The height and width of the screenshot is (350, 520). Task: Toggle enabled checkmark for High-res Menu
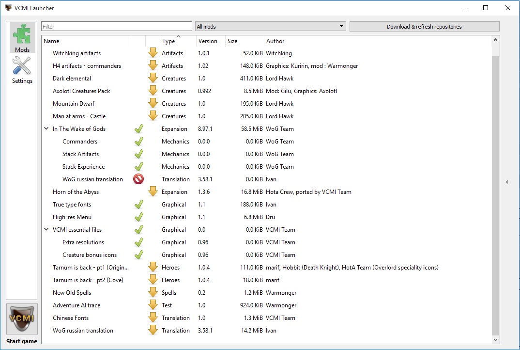pos(138,217)
